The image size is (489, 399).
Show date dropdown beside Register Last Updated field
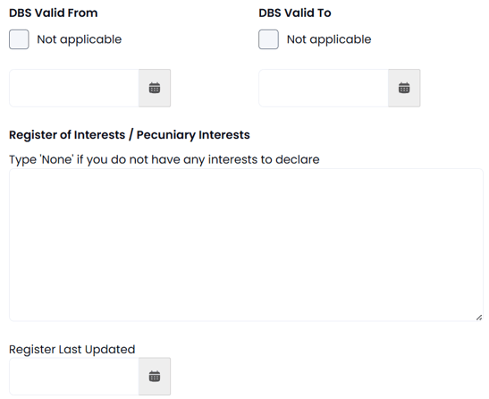pyautogui.click(x=155, y=377)
